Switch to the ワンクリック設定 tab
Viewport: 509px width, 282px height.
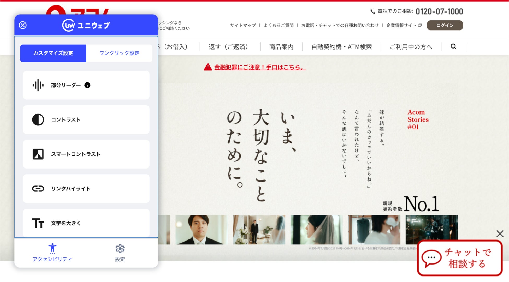pyautogui.click(x=119, y=53)
